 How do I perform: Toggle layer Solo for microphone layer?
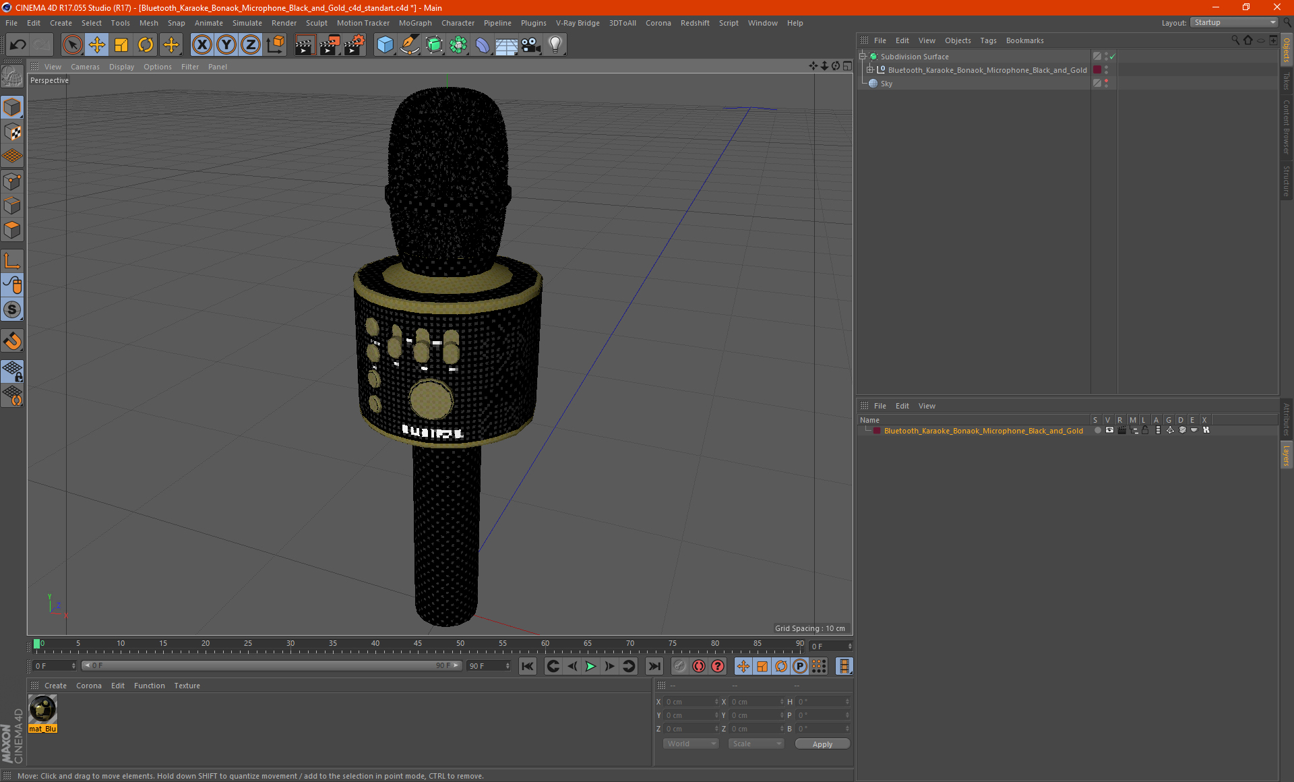point(1097,430)
